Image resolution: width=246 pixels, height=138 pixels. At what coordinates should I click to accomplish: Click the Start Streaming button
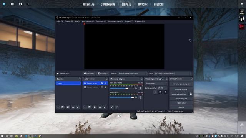point(181,84)
